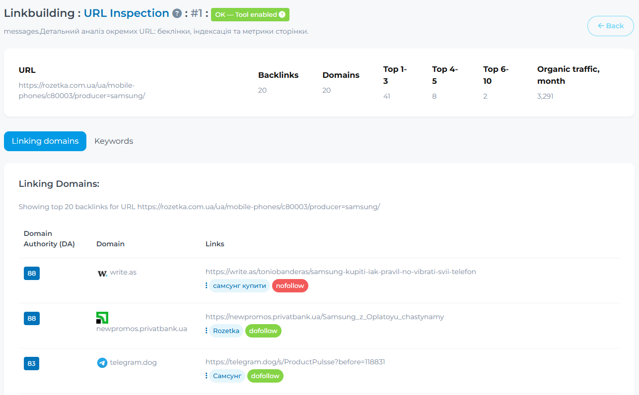This screenshot has height=395, width=639.
Task: Click the red nofollow tag
Action: tap(290, 285)
